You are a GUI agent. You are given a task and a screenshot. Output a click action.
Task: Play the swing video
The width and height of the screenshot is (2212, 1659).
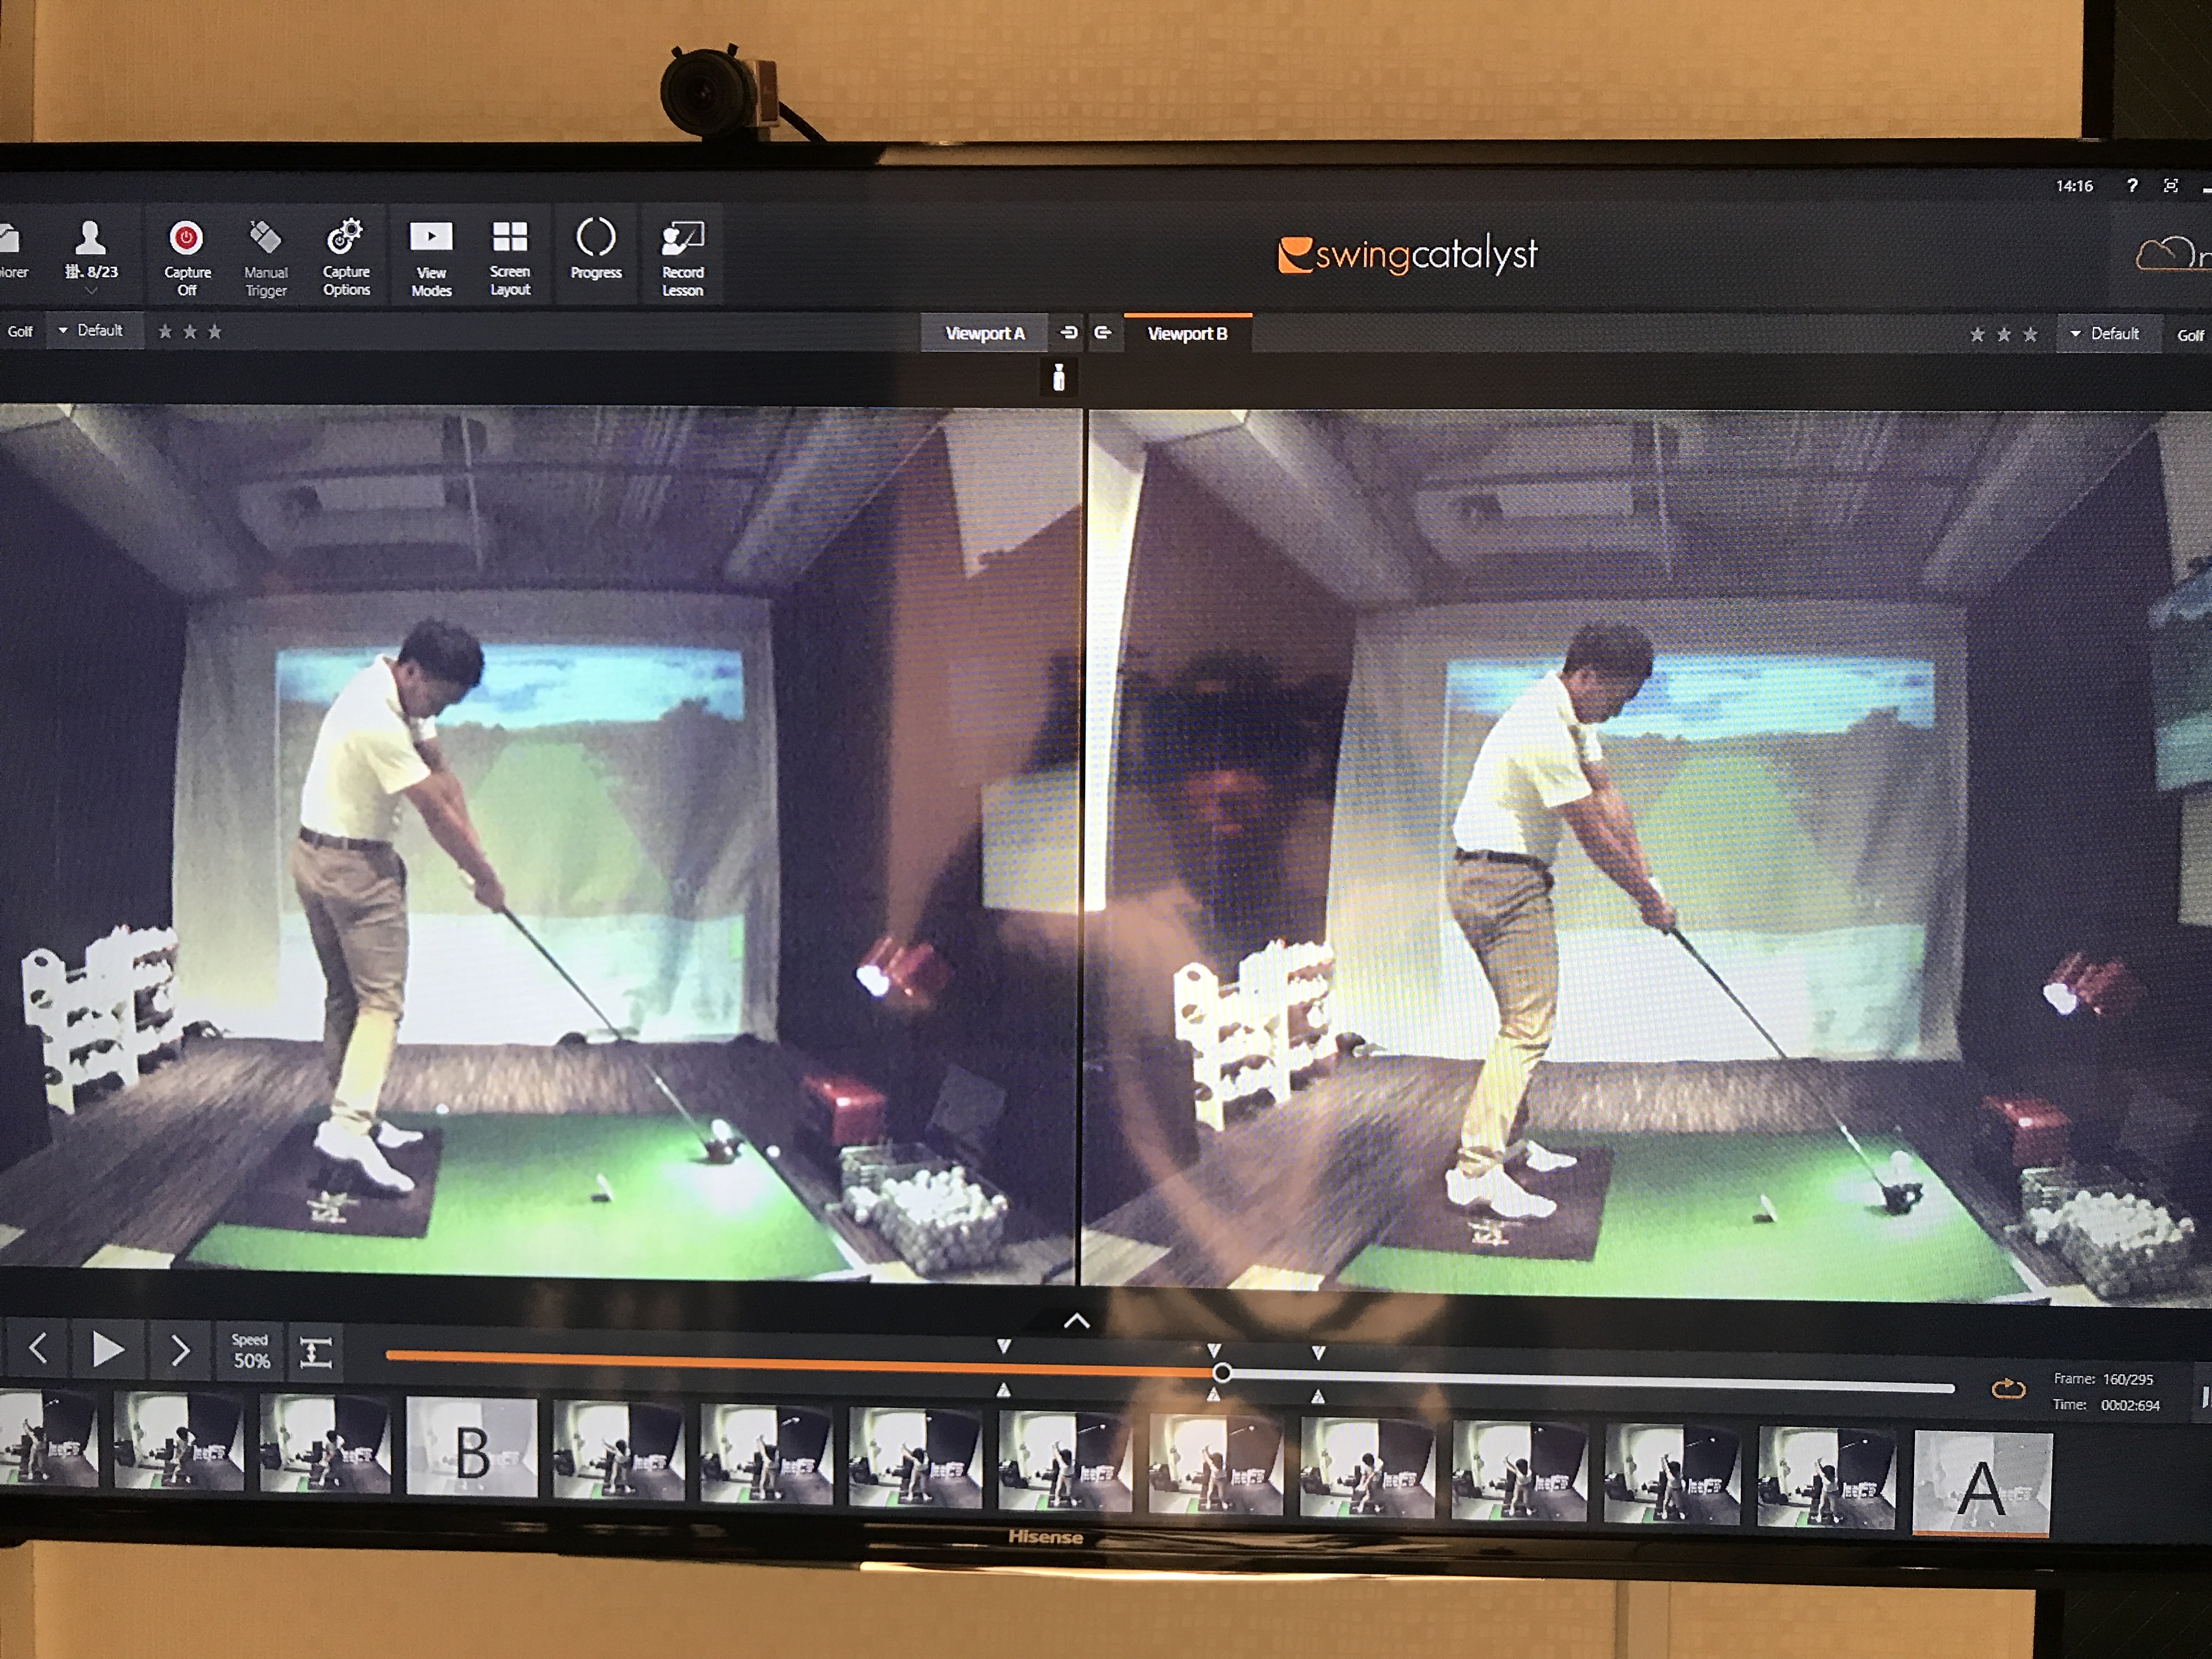tap(107, 1350)
